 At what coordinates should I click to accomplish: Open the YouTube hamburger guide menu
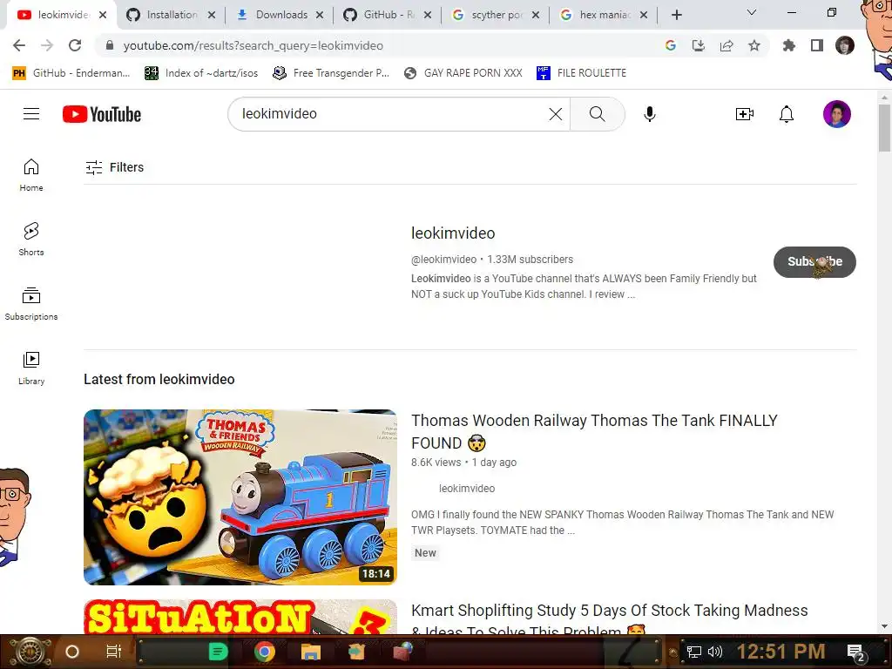point(31,114)
